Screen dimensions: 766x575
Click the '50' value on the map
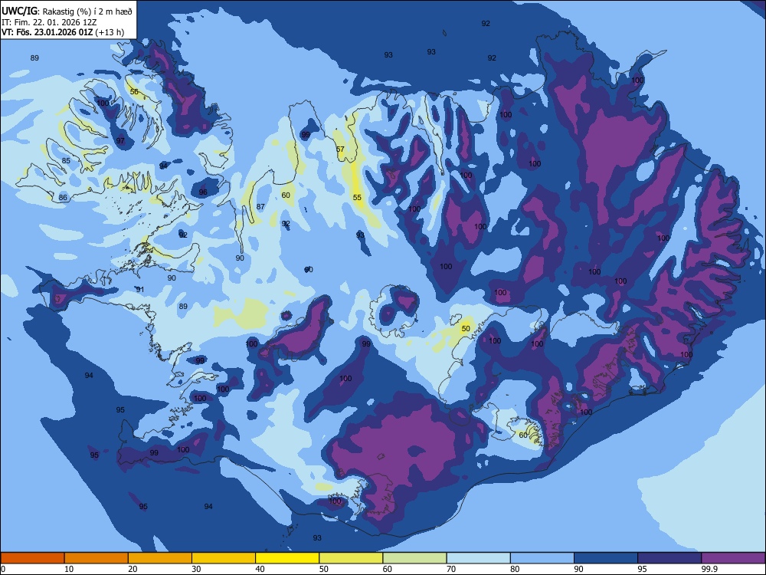(466, 329)
